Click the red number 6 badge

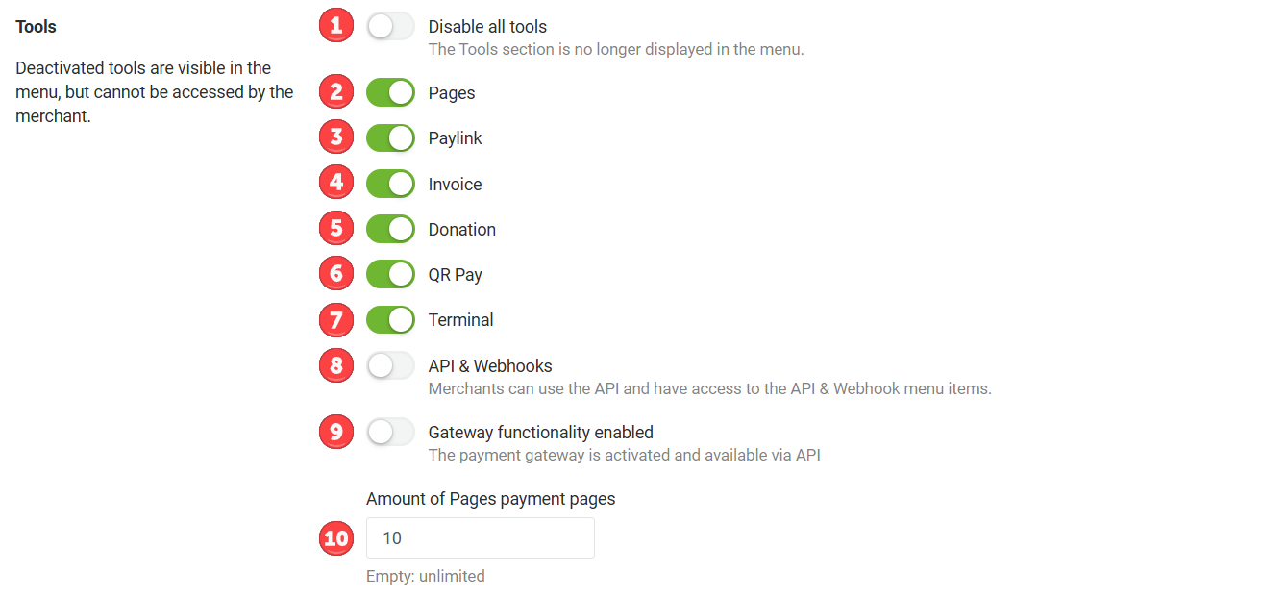[335, 273]
